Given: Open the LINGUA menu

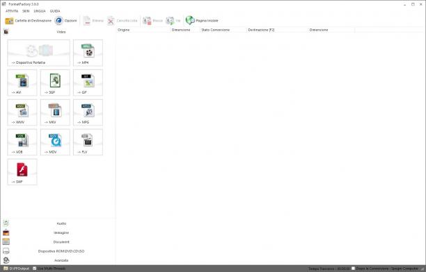Looking at the screenshot, I should coord(40,11).
